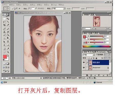This screenshot has height=96, width=128.
Task: Select the Eraser tool
Action: [x=4, y=35]
